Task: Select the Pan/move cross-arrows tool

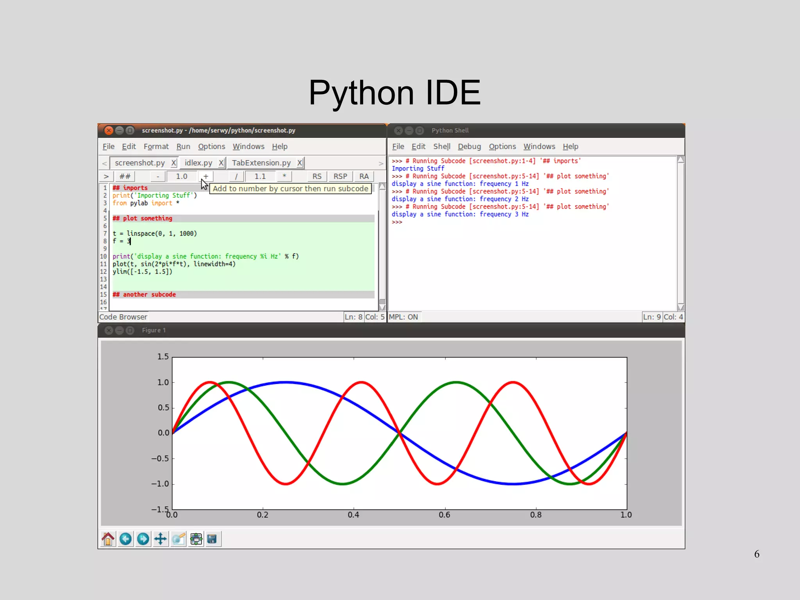Action: click(161, 539)
